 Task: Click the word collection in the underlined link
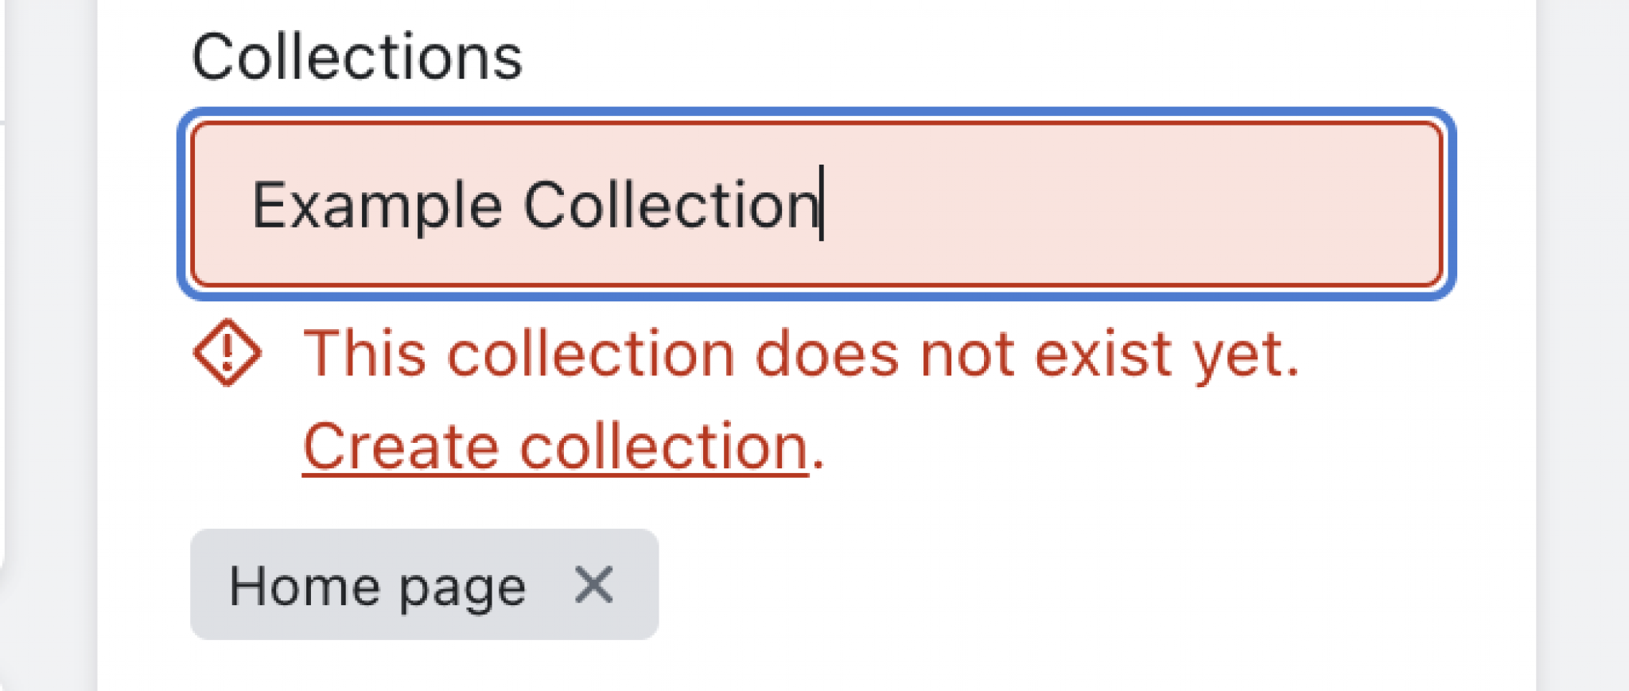[x=663, y=447]
